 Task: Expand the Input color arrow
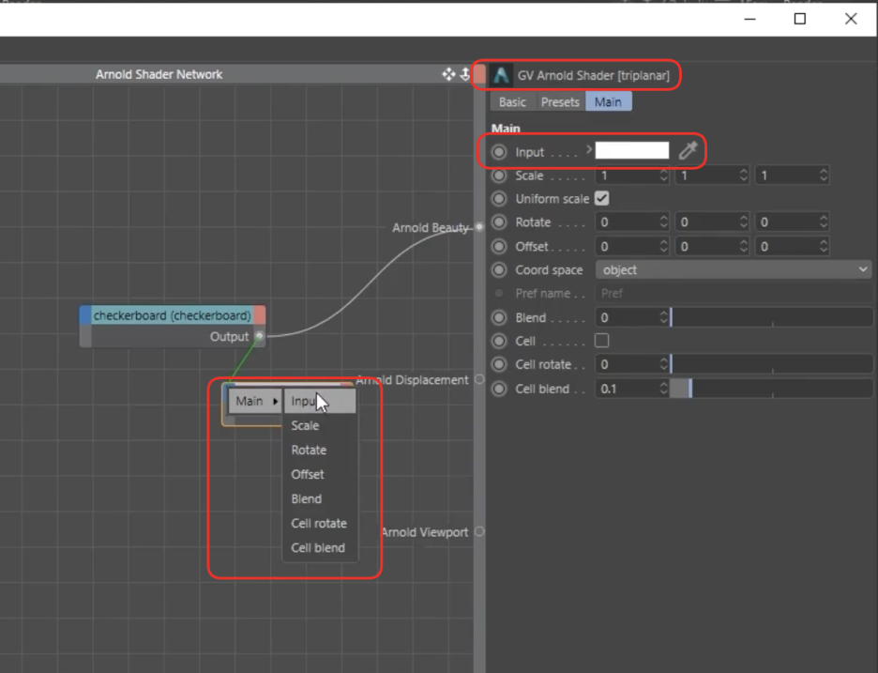tap(589, 149)
